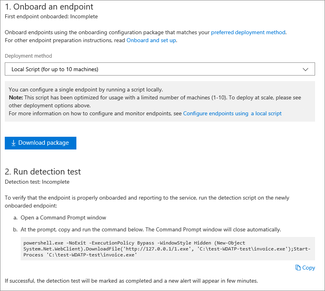Click the download arrow icon
This screenshot has width=325, height=291.
[13, 143]
